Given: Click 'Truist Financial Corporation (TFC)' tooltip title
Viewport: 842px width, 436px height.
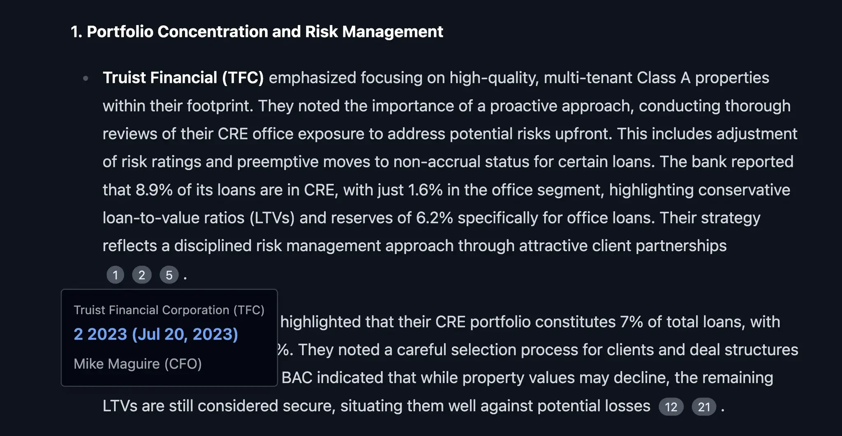Looking at the screenshot, I should pos(169,310).
